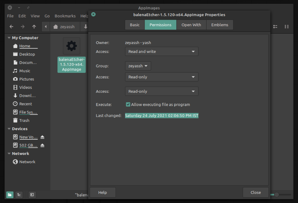
Task: Switch to the compact view icon
Action: point(286,27)
